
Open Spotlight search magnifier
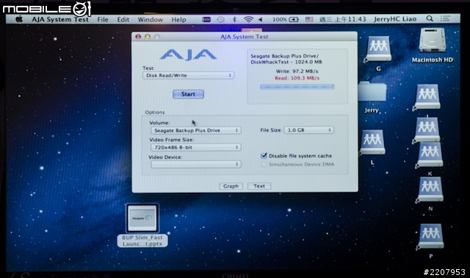430,19
